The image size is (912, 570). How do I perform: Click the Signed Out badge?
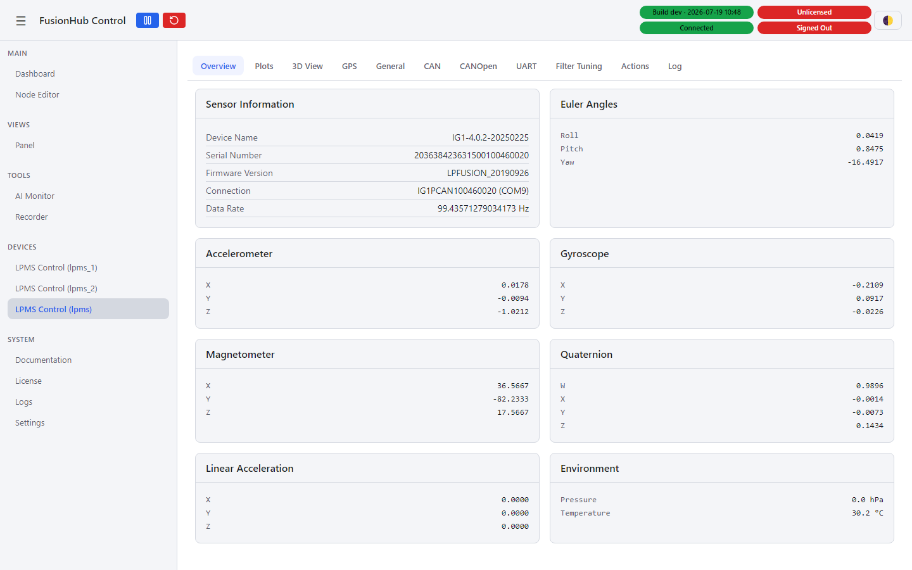pyautogui.click(x=814, y=28)
